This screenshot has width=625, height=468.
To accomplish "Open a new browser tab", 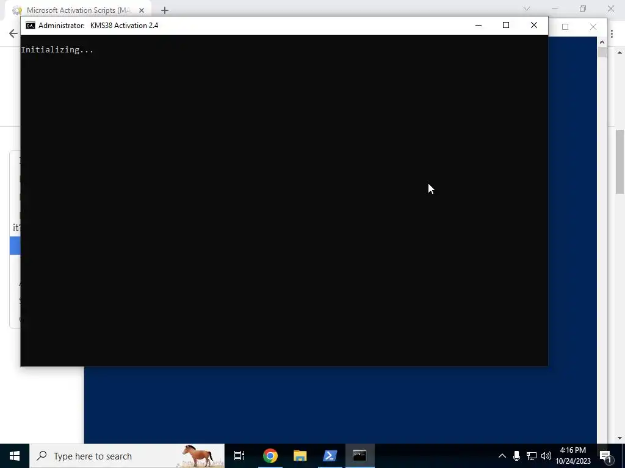I will tap(165, 10).
